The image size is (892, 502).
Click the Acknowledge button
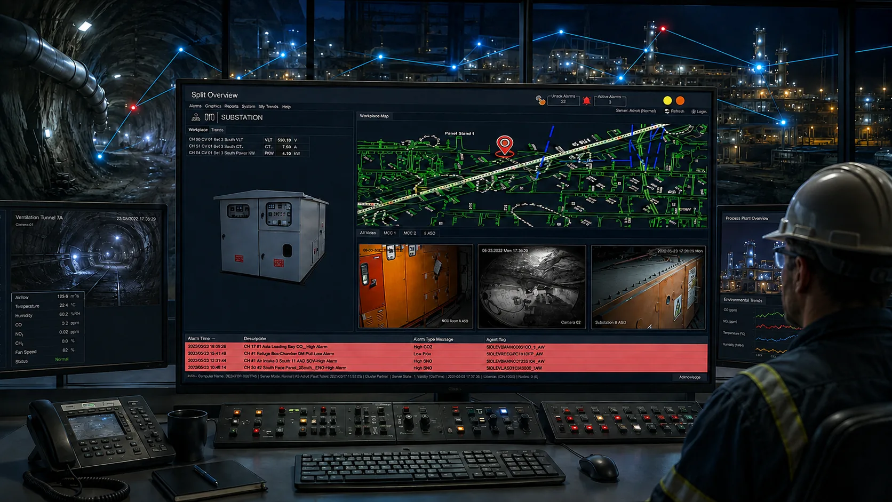pyautogui.click(x=689, y=377)
